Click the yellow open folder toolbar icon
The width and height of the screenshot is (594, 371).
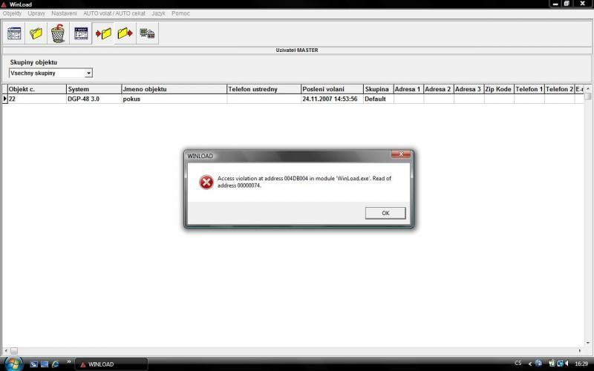click(36, 33)
